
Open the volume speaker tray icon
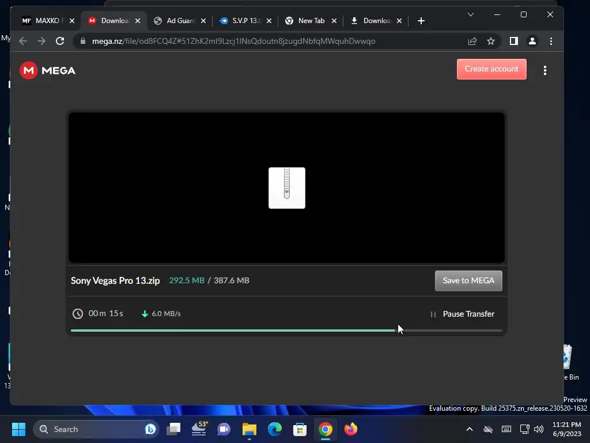pos(539,429)
